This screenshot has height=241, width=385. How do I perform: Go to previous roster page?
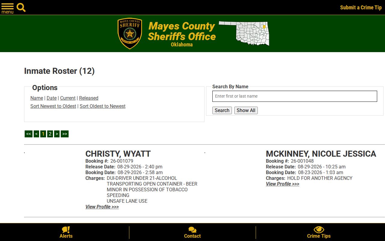pos(36,134)
